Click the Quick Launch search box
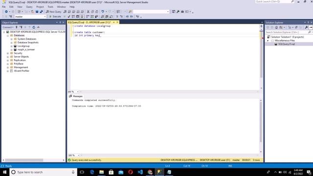The image size is (313, 176). coord(275,1)
